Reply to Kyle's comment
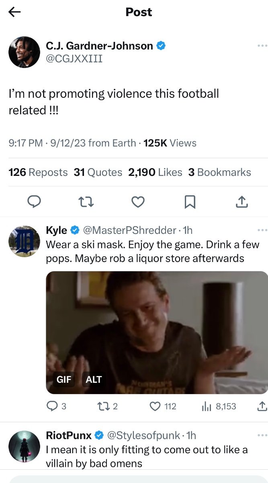This screenshot has width=268, height=483. (52, 407)
